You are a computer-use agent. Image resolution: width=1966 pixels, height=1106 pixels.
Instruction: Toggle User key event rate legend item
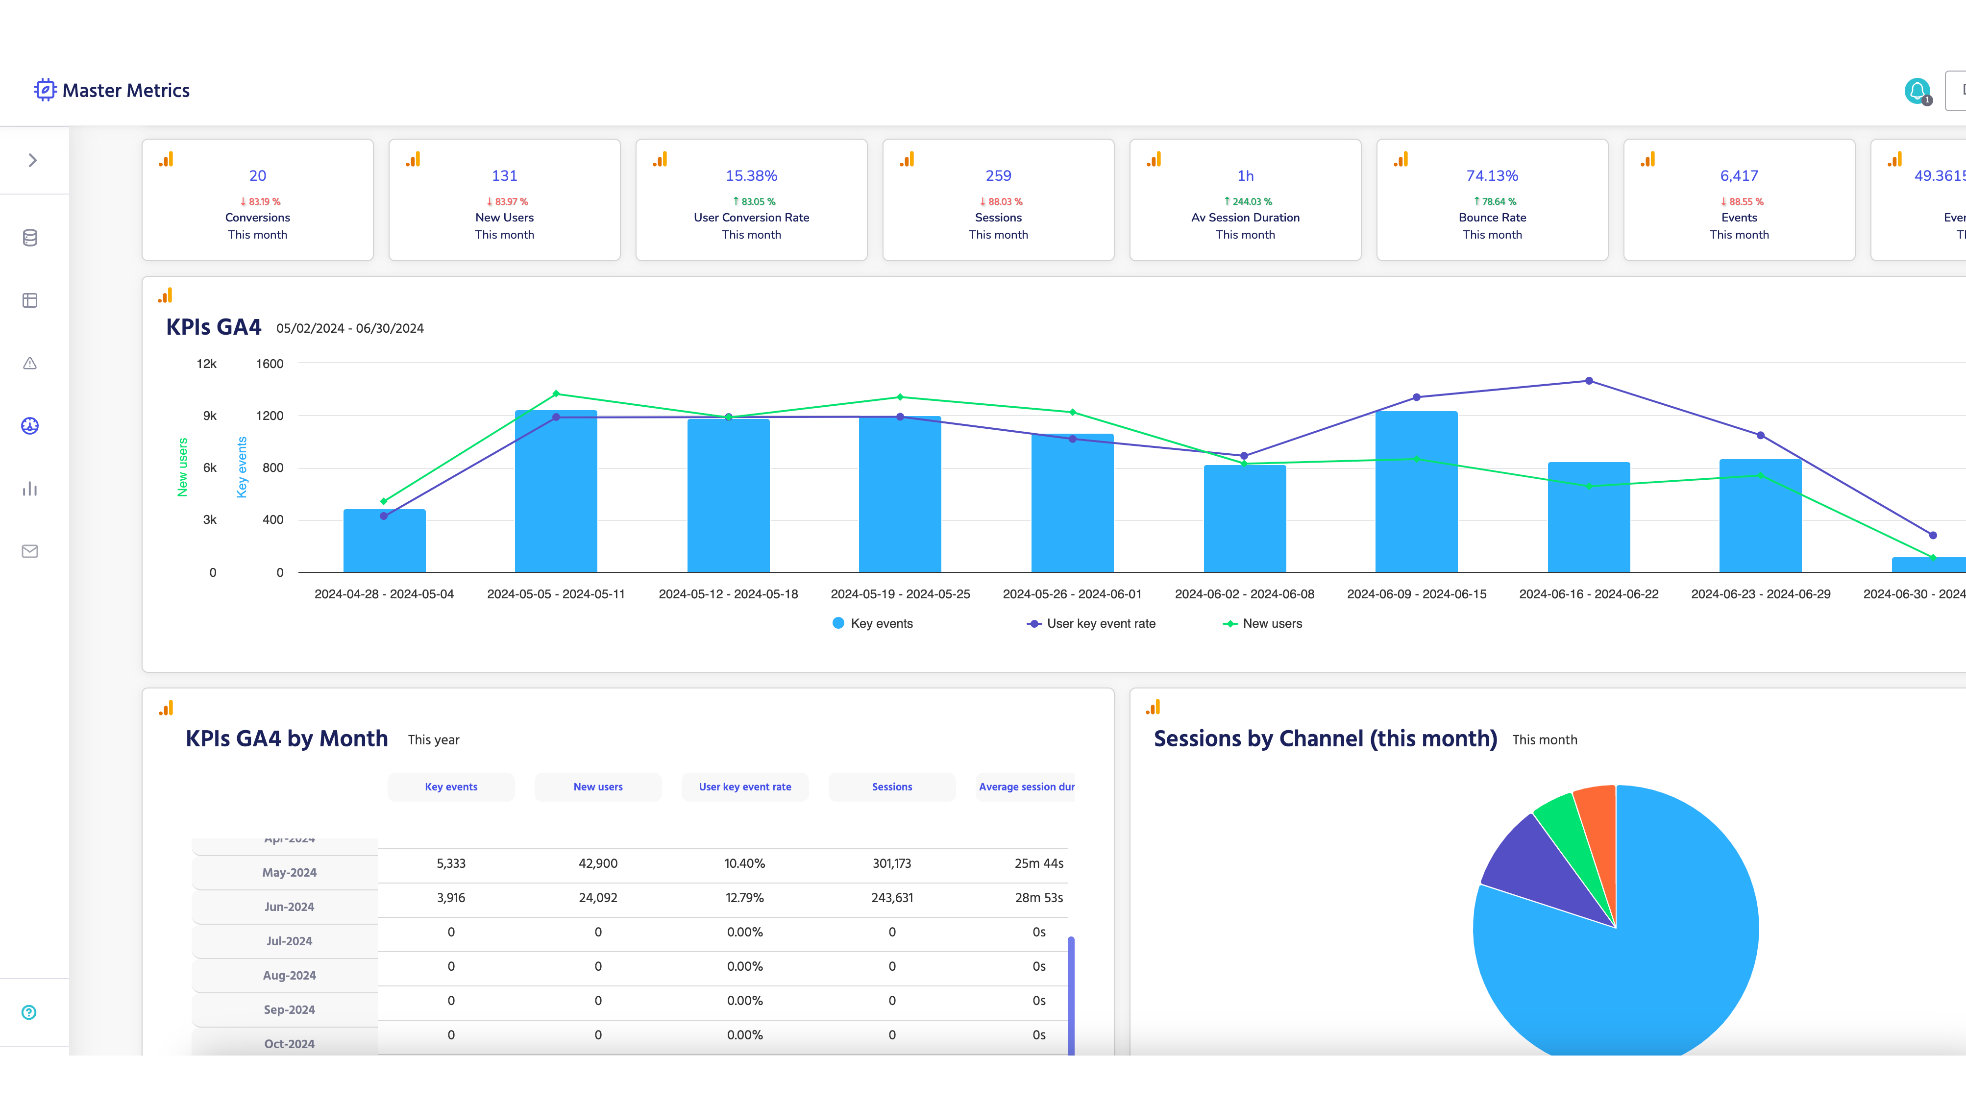click(x=1091, y=624)
